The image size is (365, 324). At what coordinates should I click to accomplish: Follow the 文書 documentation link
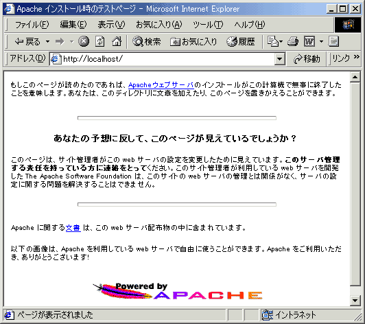[73, 228]
